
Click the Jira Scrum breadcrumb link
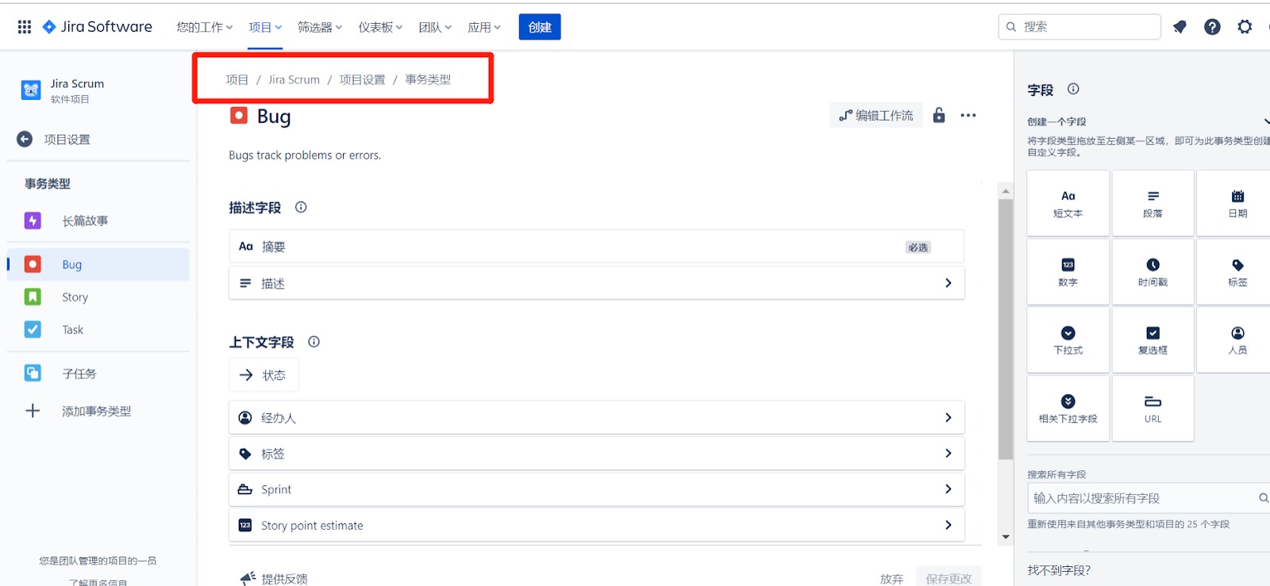294,79
